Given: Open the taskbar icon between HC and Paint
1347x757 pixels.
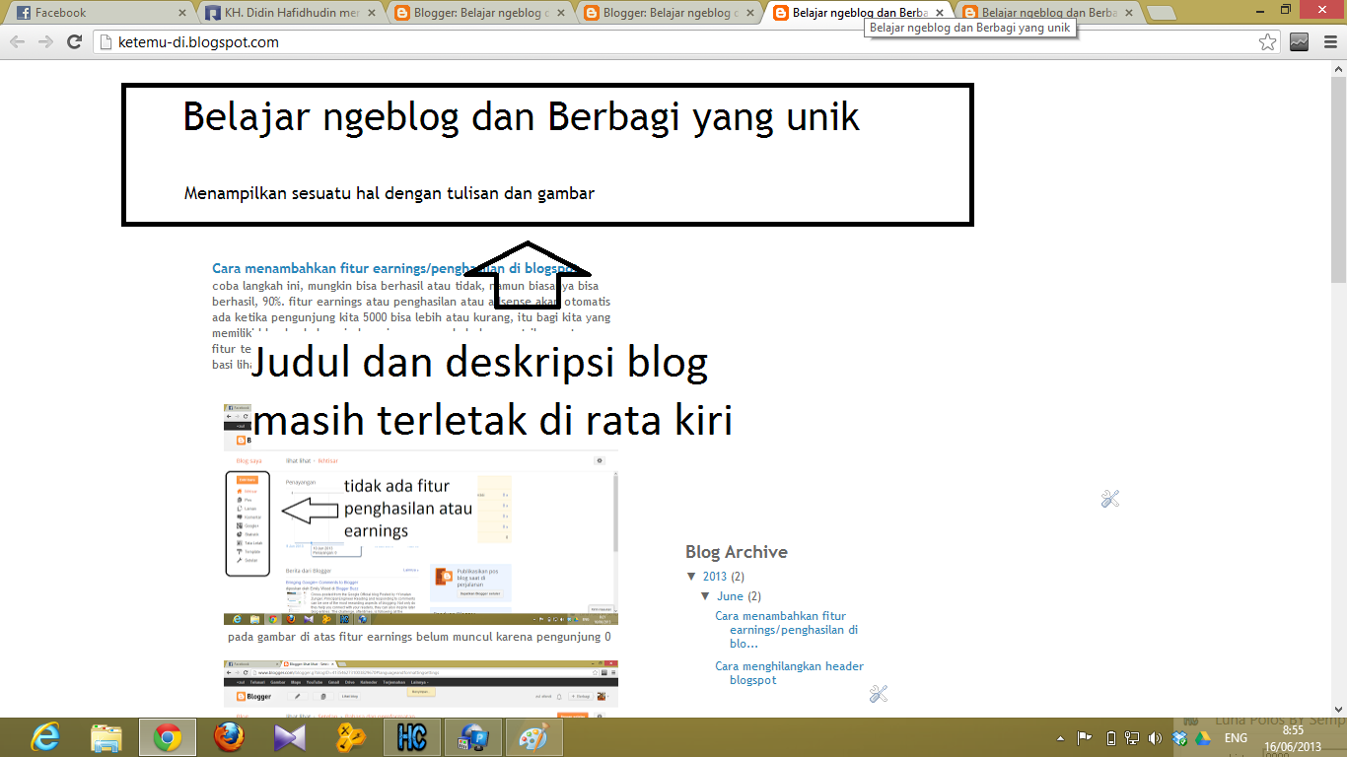Looking at the screenshot, I should click(x=473, y=737).
